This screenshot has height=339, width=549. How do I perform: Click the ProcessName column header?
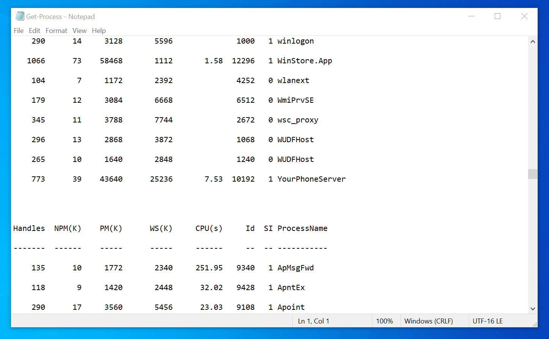tap(303, 228)
